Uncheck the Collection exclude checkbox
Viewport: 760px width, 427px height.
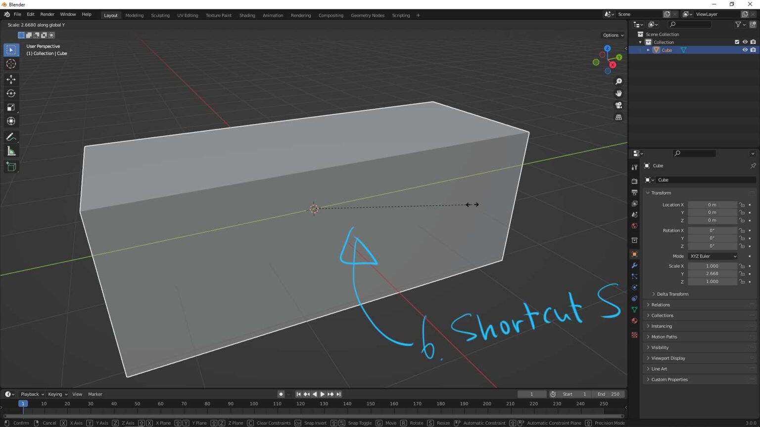[x=737, y=42]
